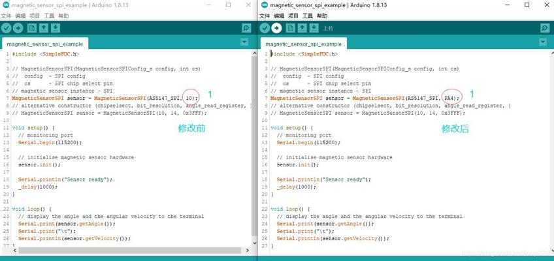Click Open sketch icon in right window
554x261 pixels.
click(x=302, y=28)
